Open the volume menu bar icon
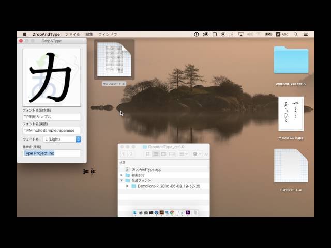Screen dimensions: 331x248 250,34
